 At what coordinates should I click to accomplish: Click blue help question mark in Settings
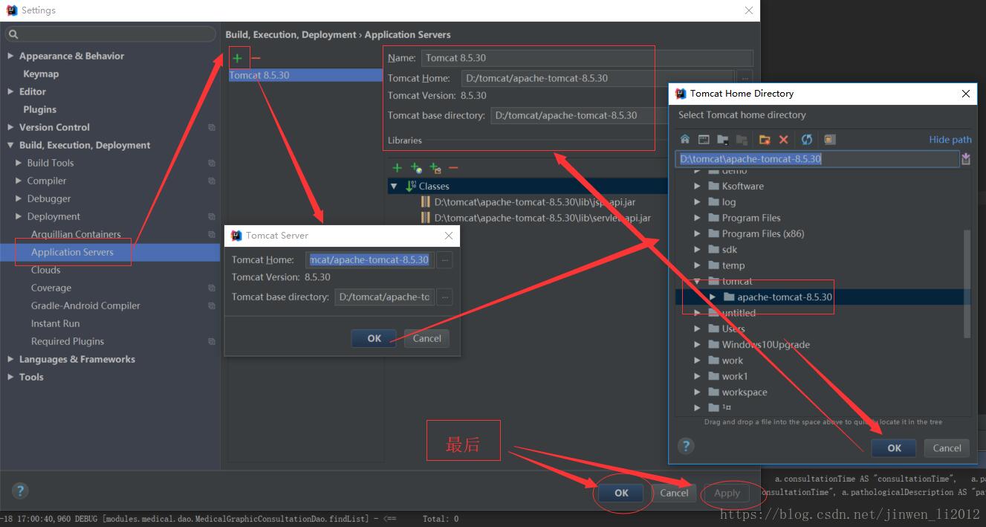[x=20, y=491]
